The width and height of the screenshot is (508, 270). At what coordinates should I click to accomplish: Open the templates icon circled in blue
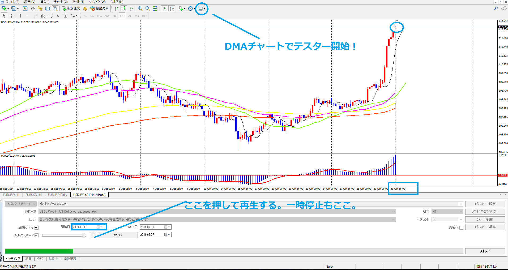point(200,8)
